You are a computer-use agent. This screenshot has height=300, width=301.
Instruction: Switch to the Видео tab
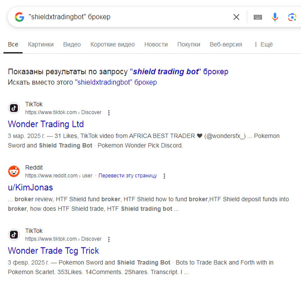72,44
